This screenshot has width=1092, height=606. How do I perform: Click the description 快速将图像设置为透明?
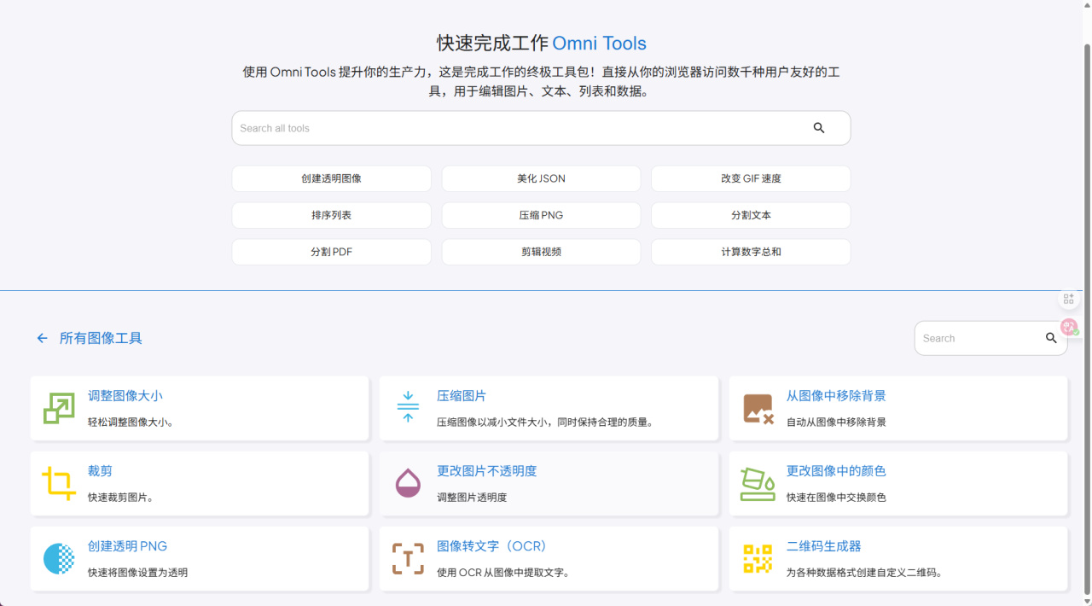coord(137,572)
